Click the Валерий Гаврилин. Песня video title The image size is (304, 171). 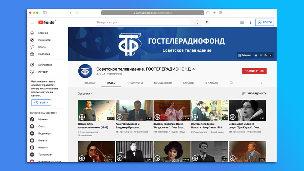pos(169,126)
